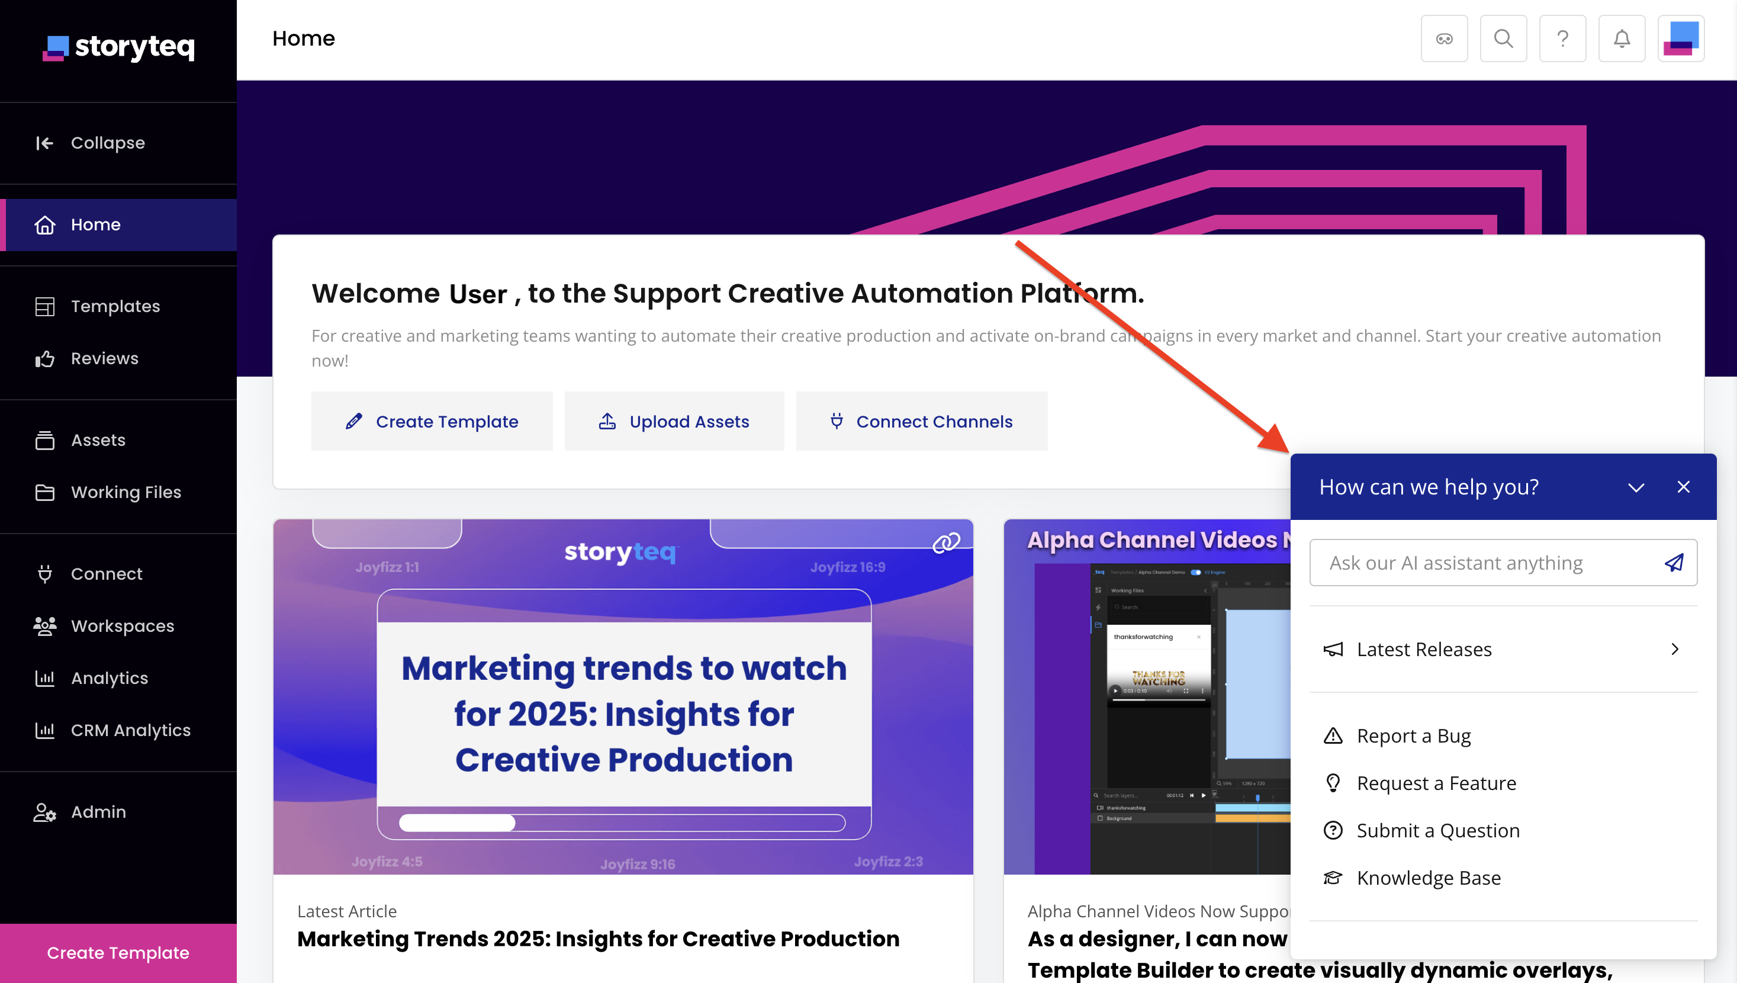Open Templates in the sidebar
The width and height of the screenshot is (1737, 983).
pos(115,306)
